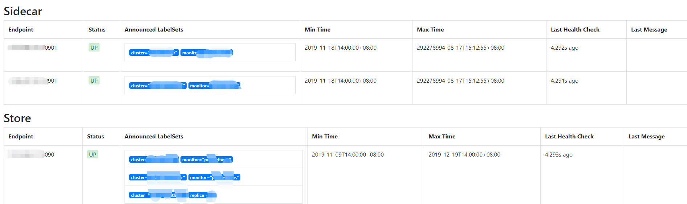Image resolution: width=687 pixels, height=204 pixels.
Task: Click the Store section heading
Action: 17,118
